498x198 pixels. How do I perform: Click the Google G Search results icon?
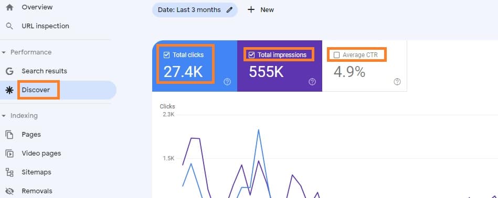pos(9,71)
